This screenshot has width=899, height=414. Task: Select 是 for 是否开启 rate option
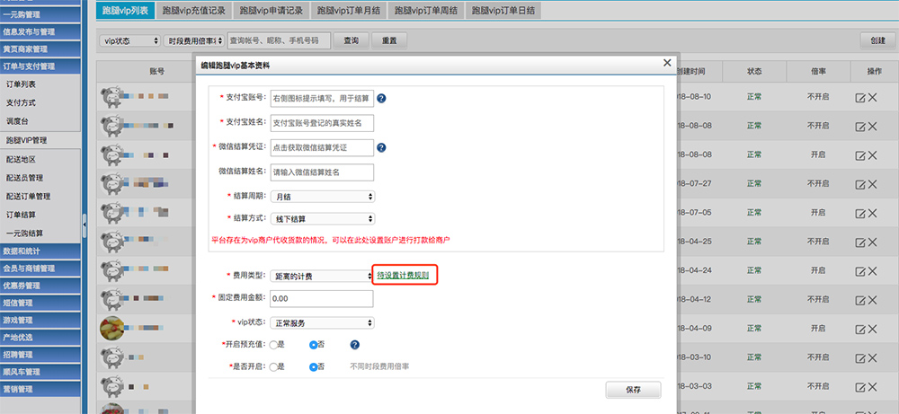pyautogui.click(x=273, y=366)
